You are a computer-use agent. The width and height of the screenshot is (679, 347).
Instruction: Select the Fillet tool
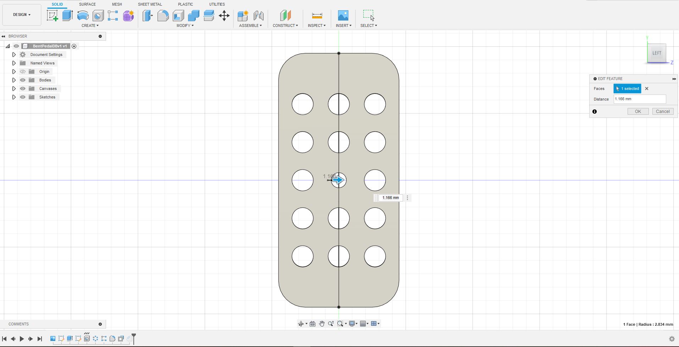click(x=163, y=16)
